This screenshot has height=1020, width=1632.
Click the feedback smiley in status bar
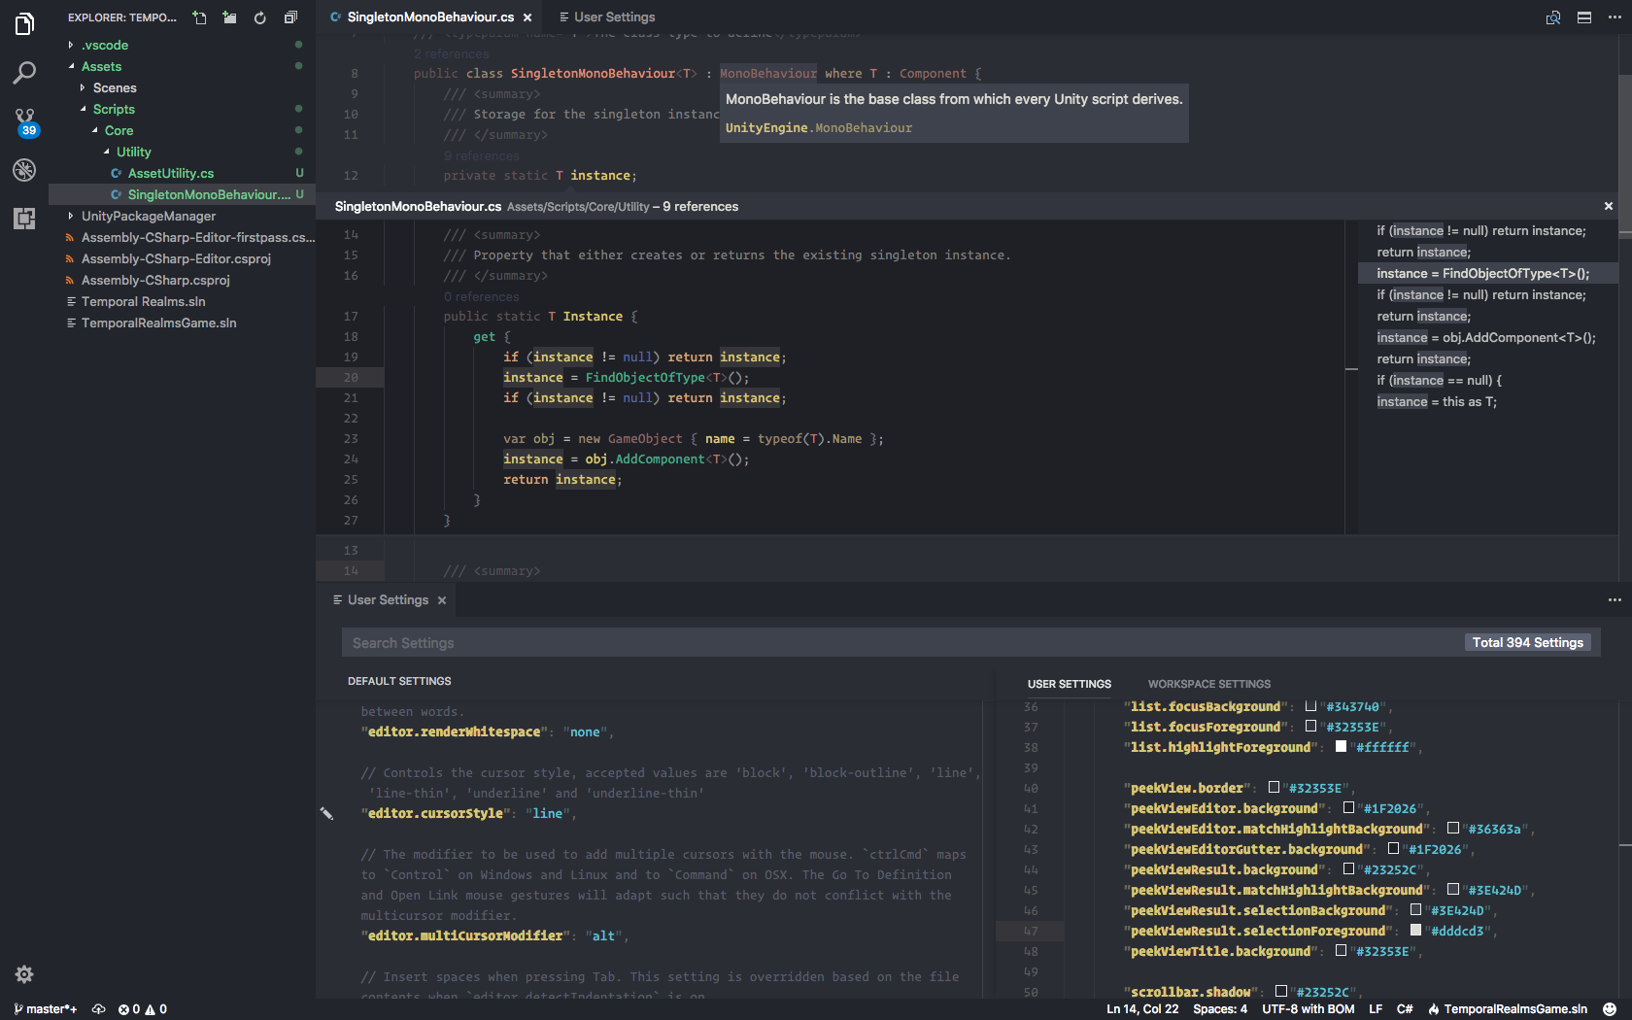pyautogui.click(x=1610, y=1009)
